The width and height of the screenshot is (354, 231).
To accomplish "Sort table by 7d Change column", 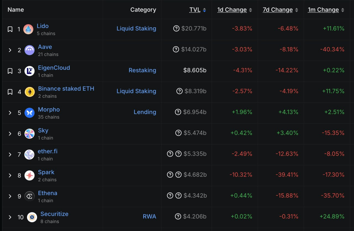I will (278, 10).
